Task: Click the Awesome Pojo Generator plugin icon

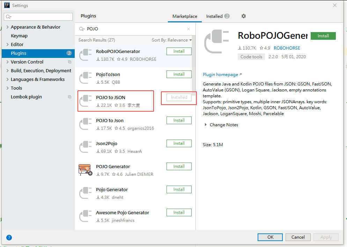Action: tap(86, 216)
